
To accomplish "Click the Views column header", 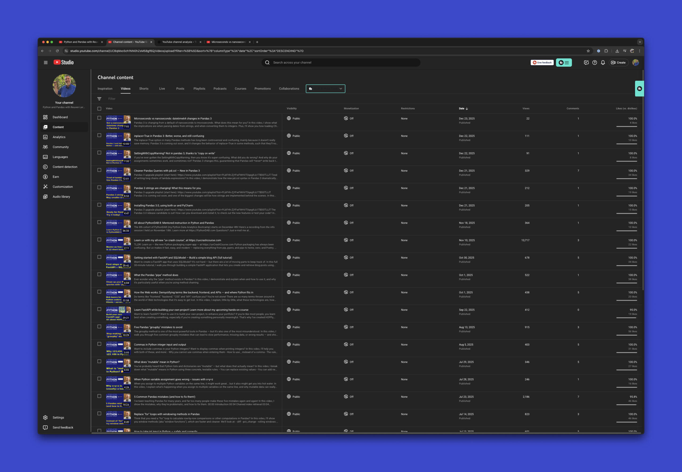I will (526, 108).
